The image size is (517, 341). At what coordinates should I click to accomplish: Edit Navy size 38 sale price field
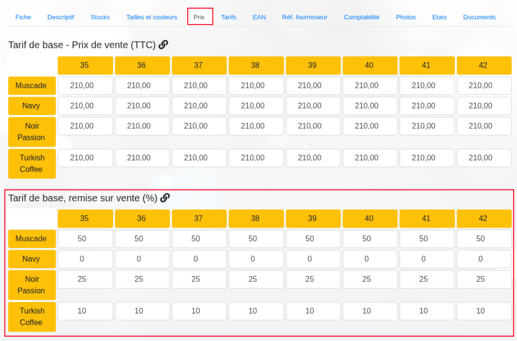coord(255,106)
